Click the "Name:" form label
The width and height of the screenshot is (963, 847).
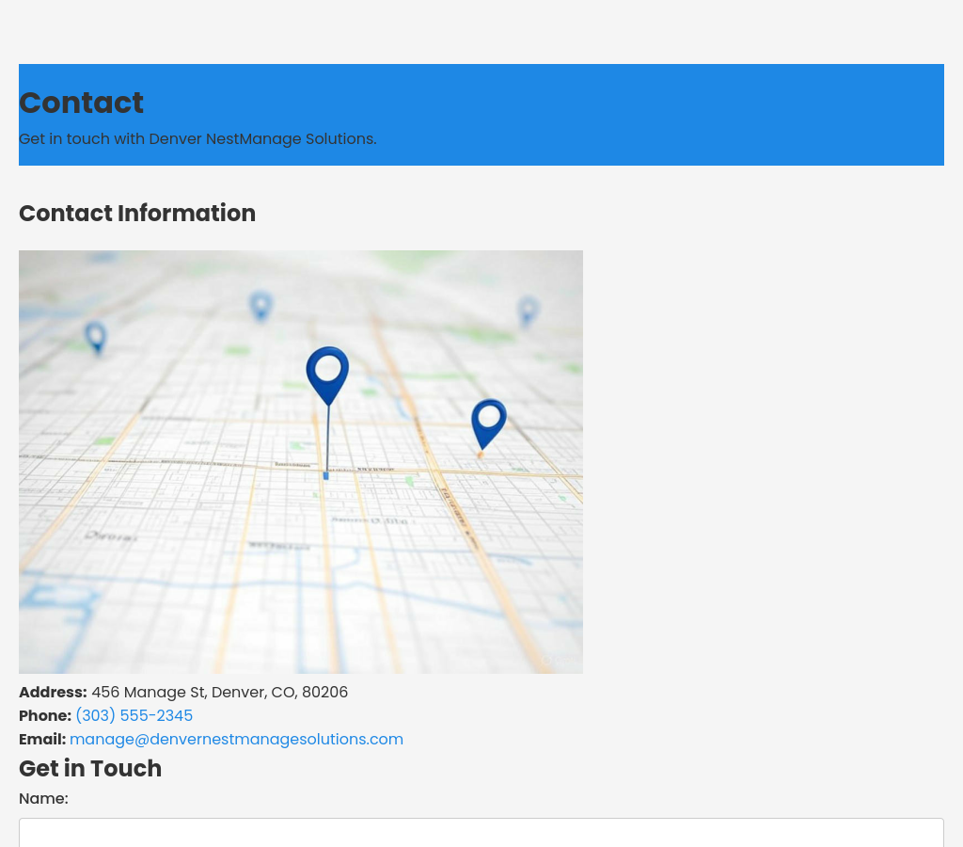click(43, 798)
